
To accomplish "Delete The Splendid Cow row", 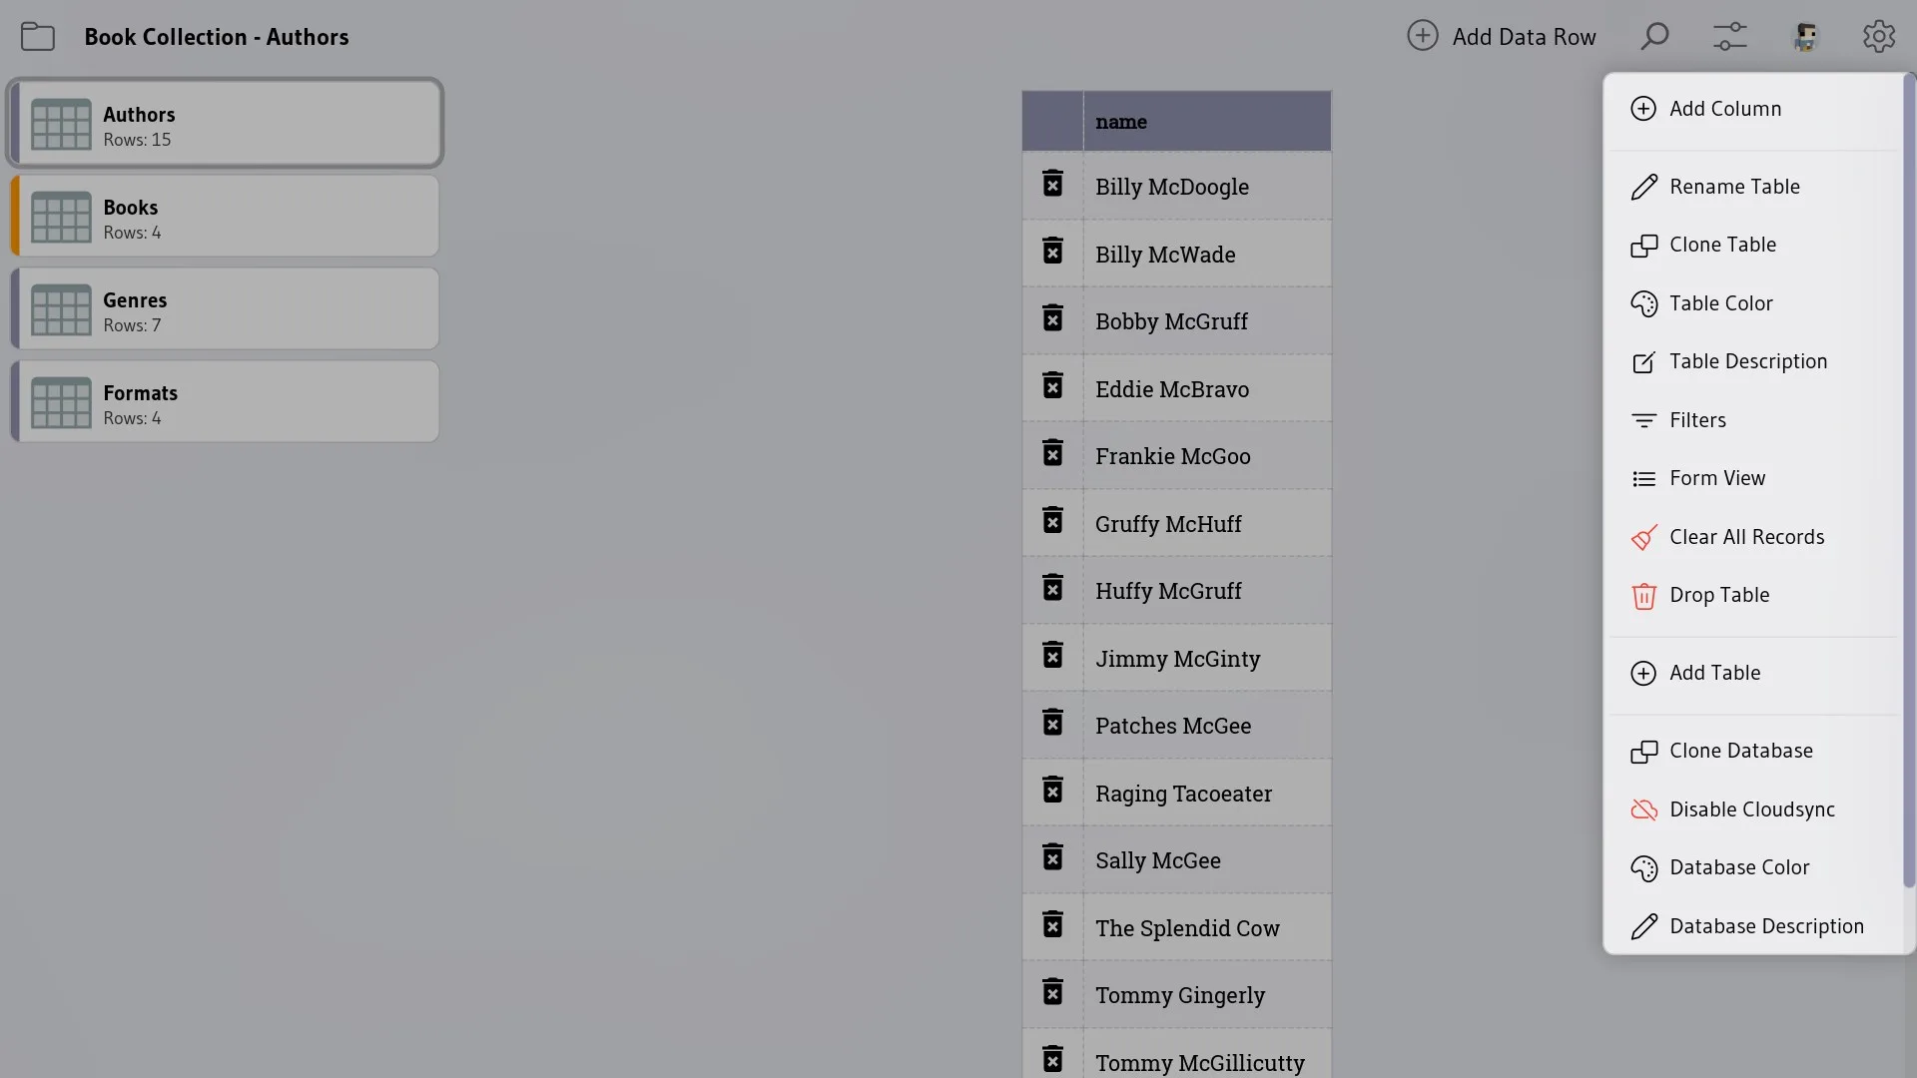I will pos(1052,925).
